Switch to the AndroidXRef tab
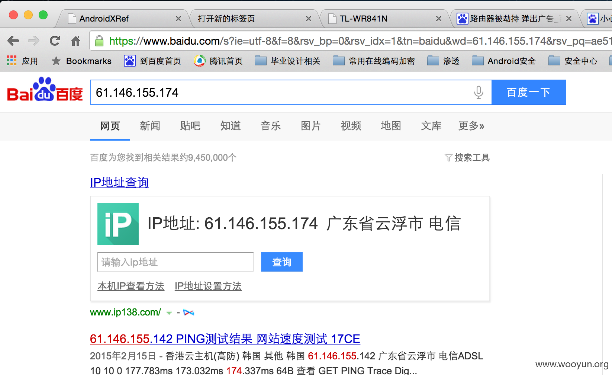Screen dimensions: 612x375 (123, 19)
